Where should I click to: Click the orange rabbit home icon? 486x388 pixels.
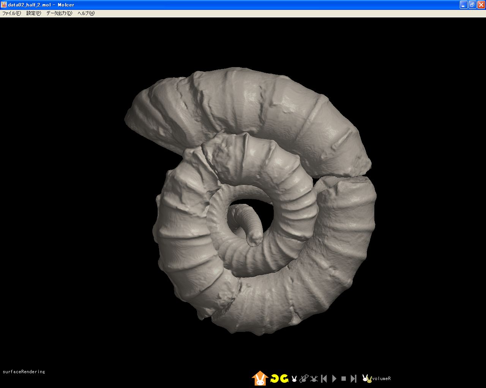coord(260,378)
